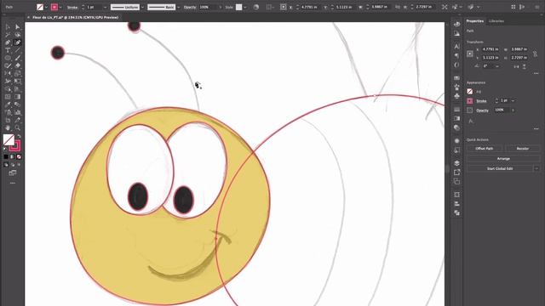
Task: Open Recolor Artwork wheel in control bar
Action: pos(256,7)
